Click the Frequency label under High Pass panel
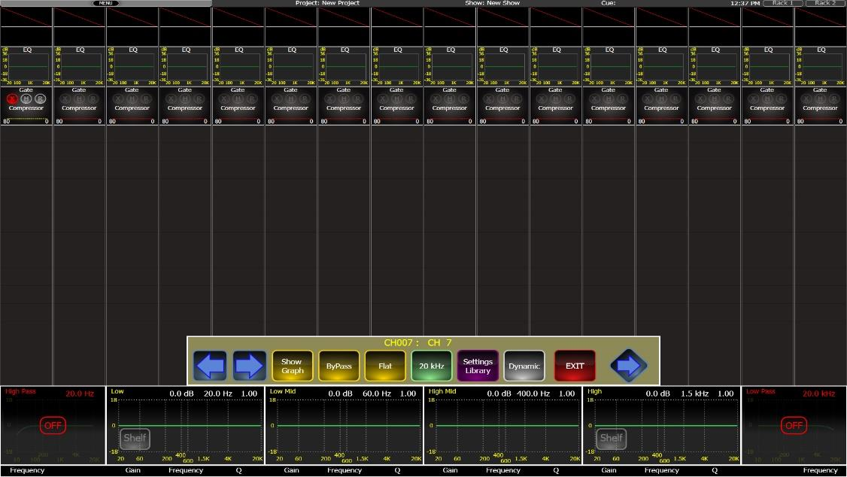 point(27,470)
